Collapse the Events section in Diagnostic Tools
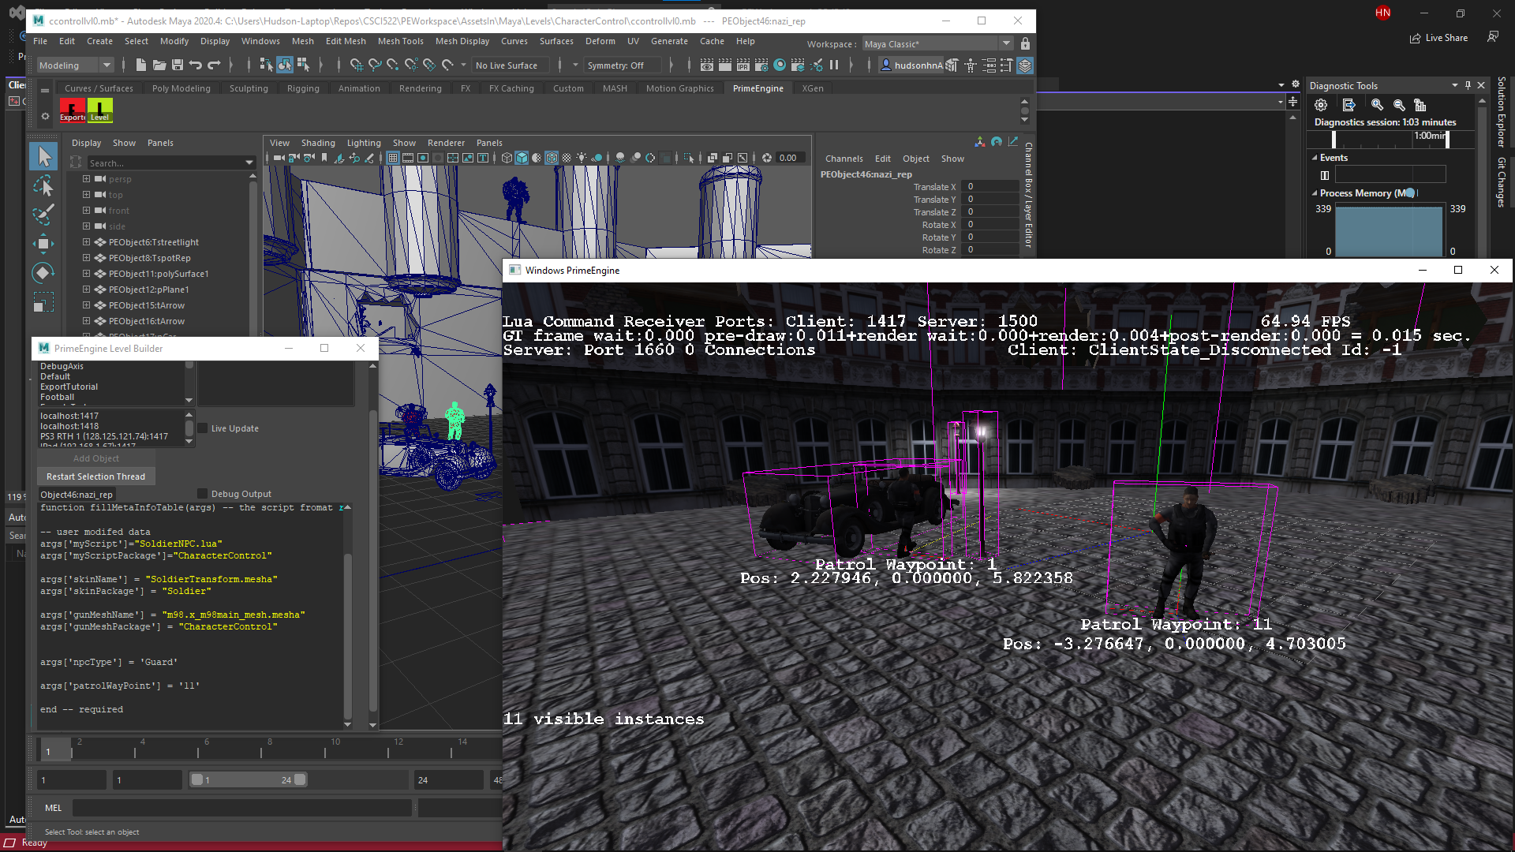The height and width of the screenshot is (852, 1515). pos(1315,158)
